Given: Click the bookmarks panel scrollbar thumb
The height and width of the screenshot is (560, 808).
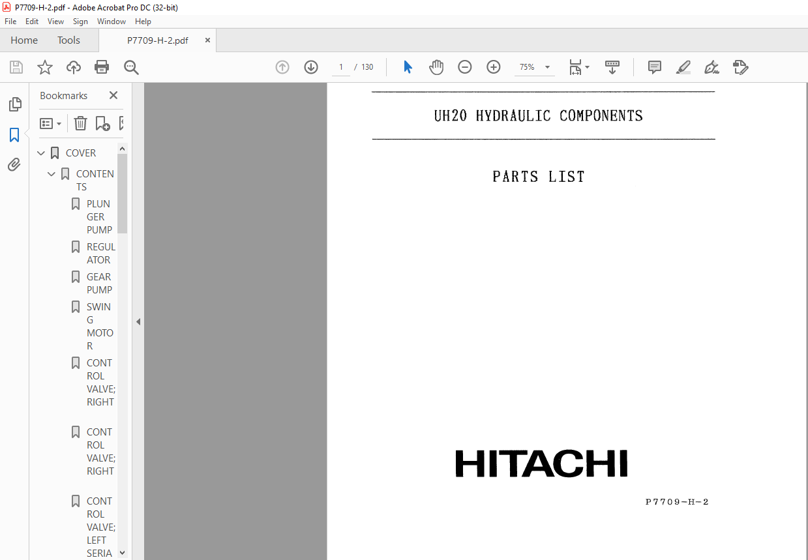Looking at the screenshot, I should [123, 194].
